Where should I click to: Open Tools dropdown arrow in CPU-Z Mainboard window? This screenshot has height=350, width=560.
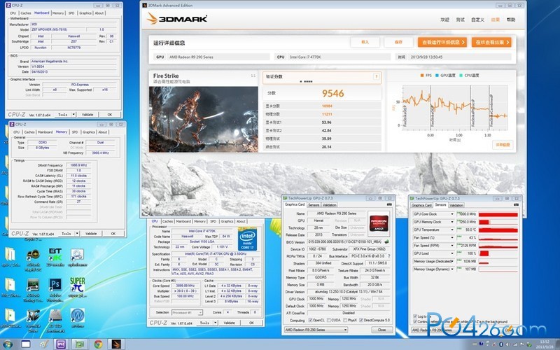click(x=73, y=115)
